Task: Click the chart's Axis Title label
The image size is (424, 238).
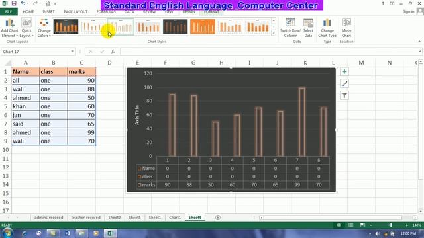Action: 137,115
